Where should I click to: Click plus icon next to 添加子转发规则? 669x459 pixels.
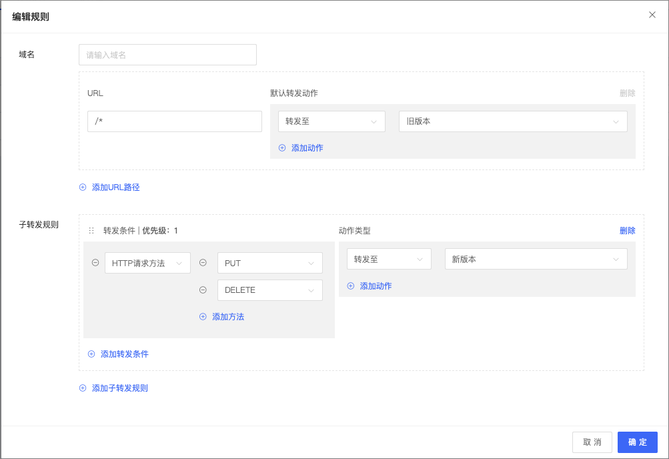(83, 388)
